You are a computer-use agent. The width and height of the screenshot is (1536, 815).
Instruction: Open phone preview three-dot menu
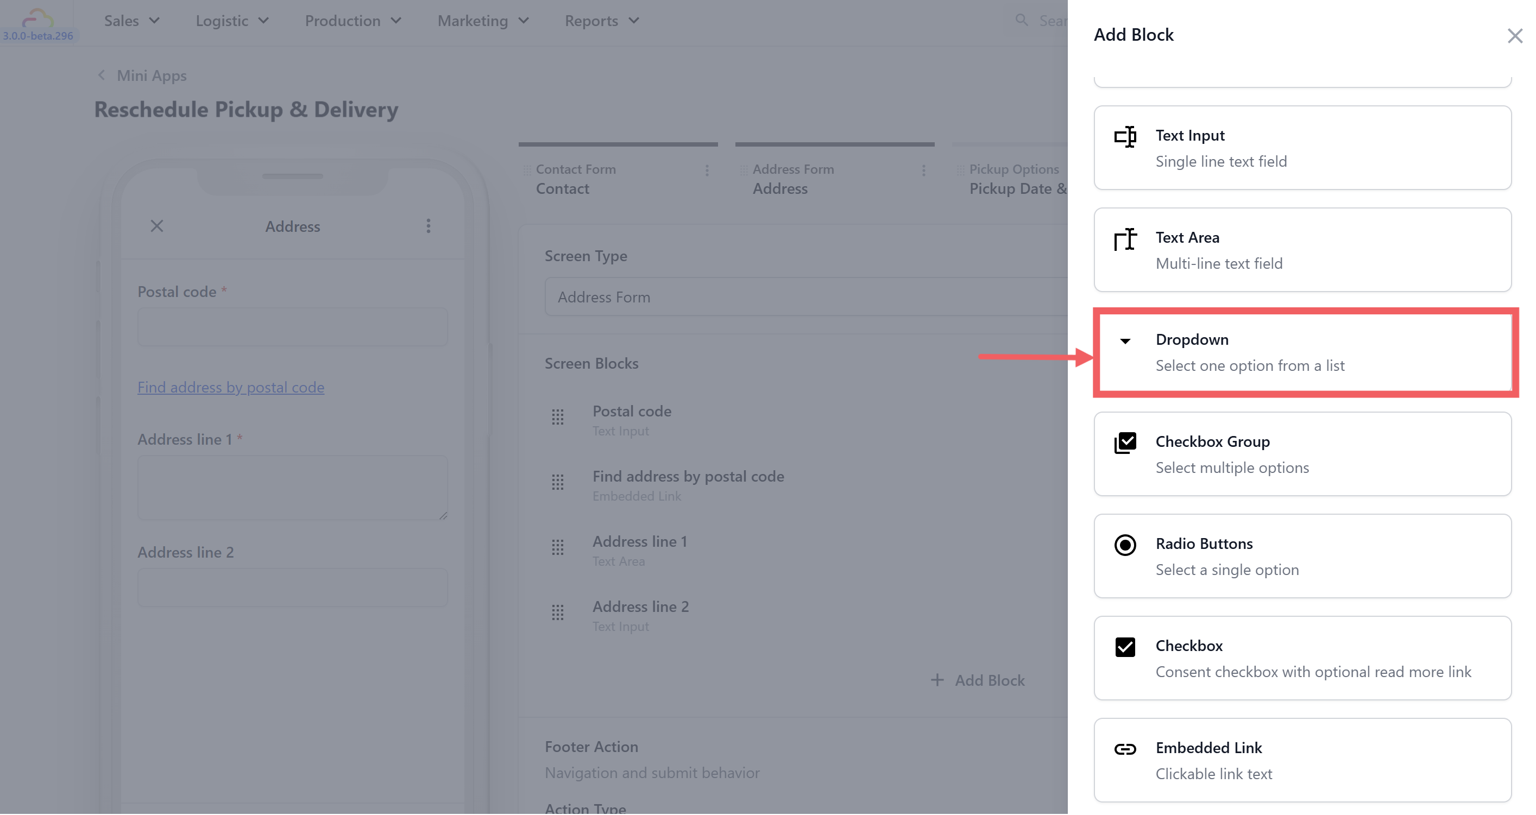click(x=428, y=226)
